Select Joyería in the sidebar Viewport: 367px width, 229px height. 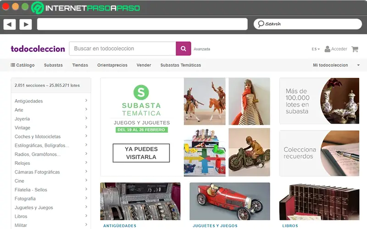[22, 119]
